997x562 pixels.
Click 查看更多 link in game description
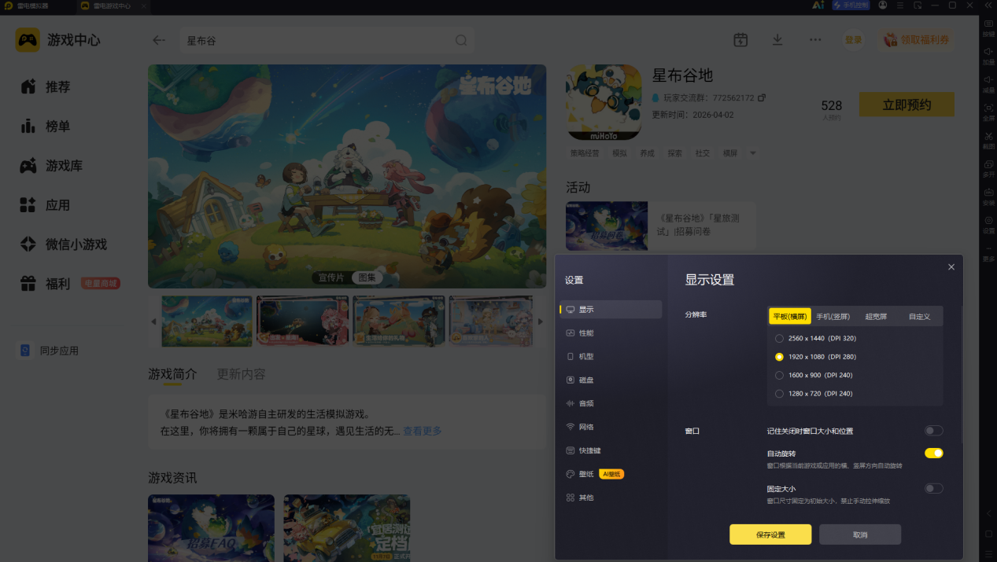point(423,431)
